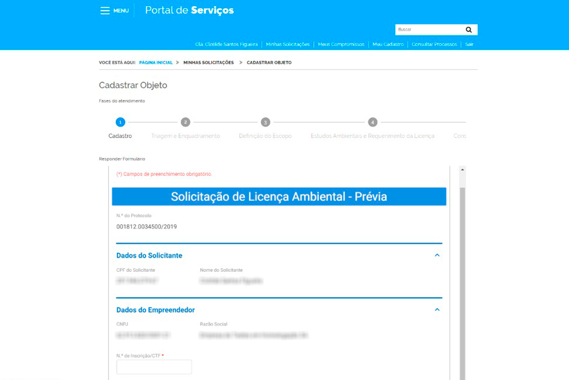Open Meus Compromissos in top navigation

pyautogui.click(x=341, y=44)
